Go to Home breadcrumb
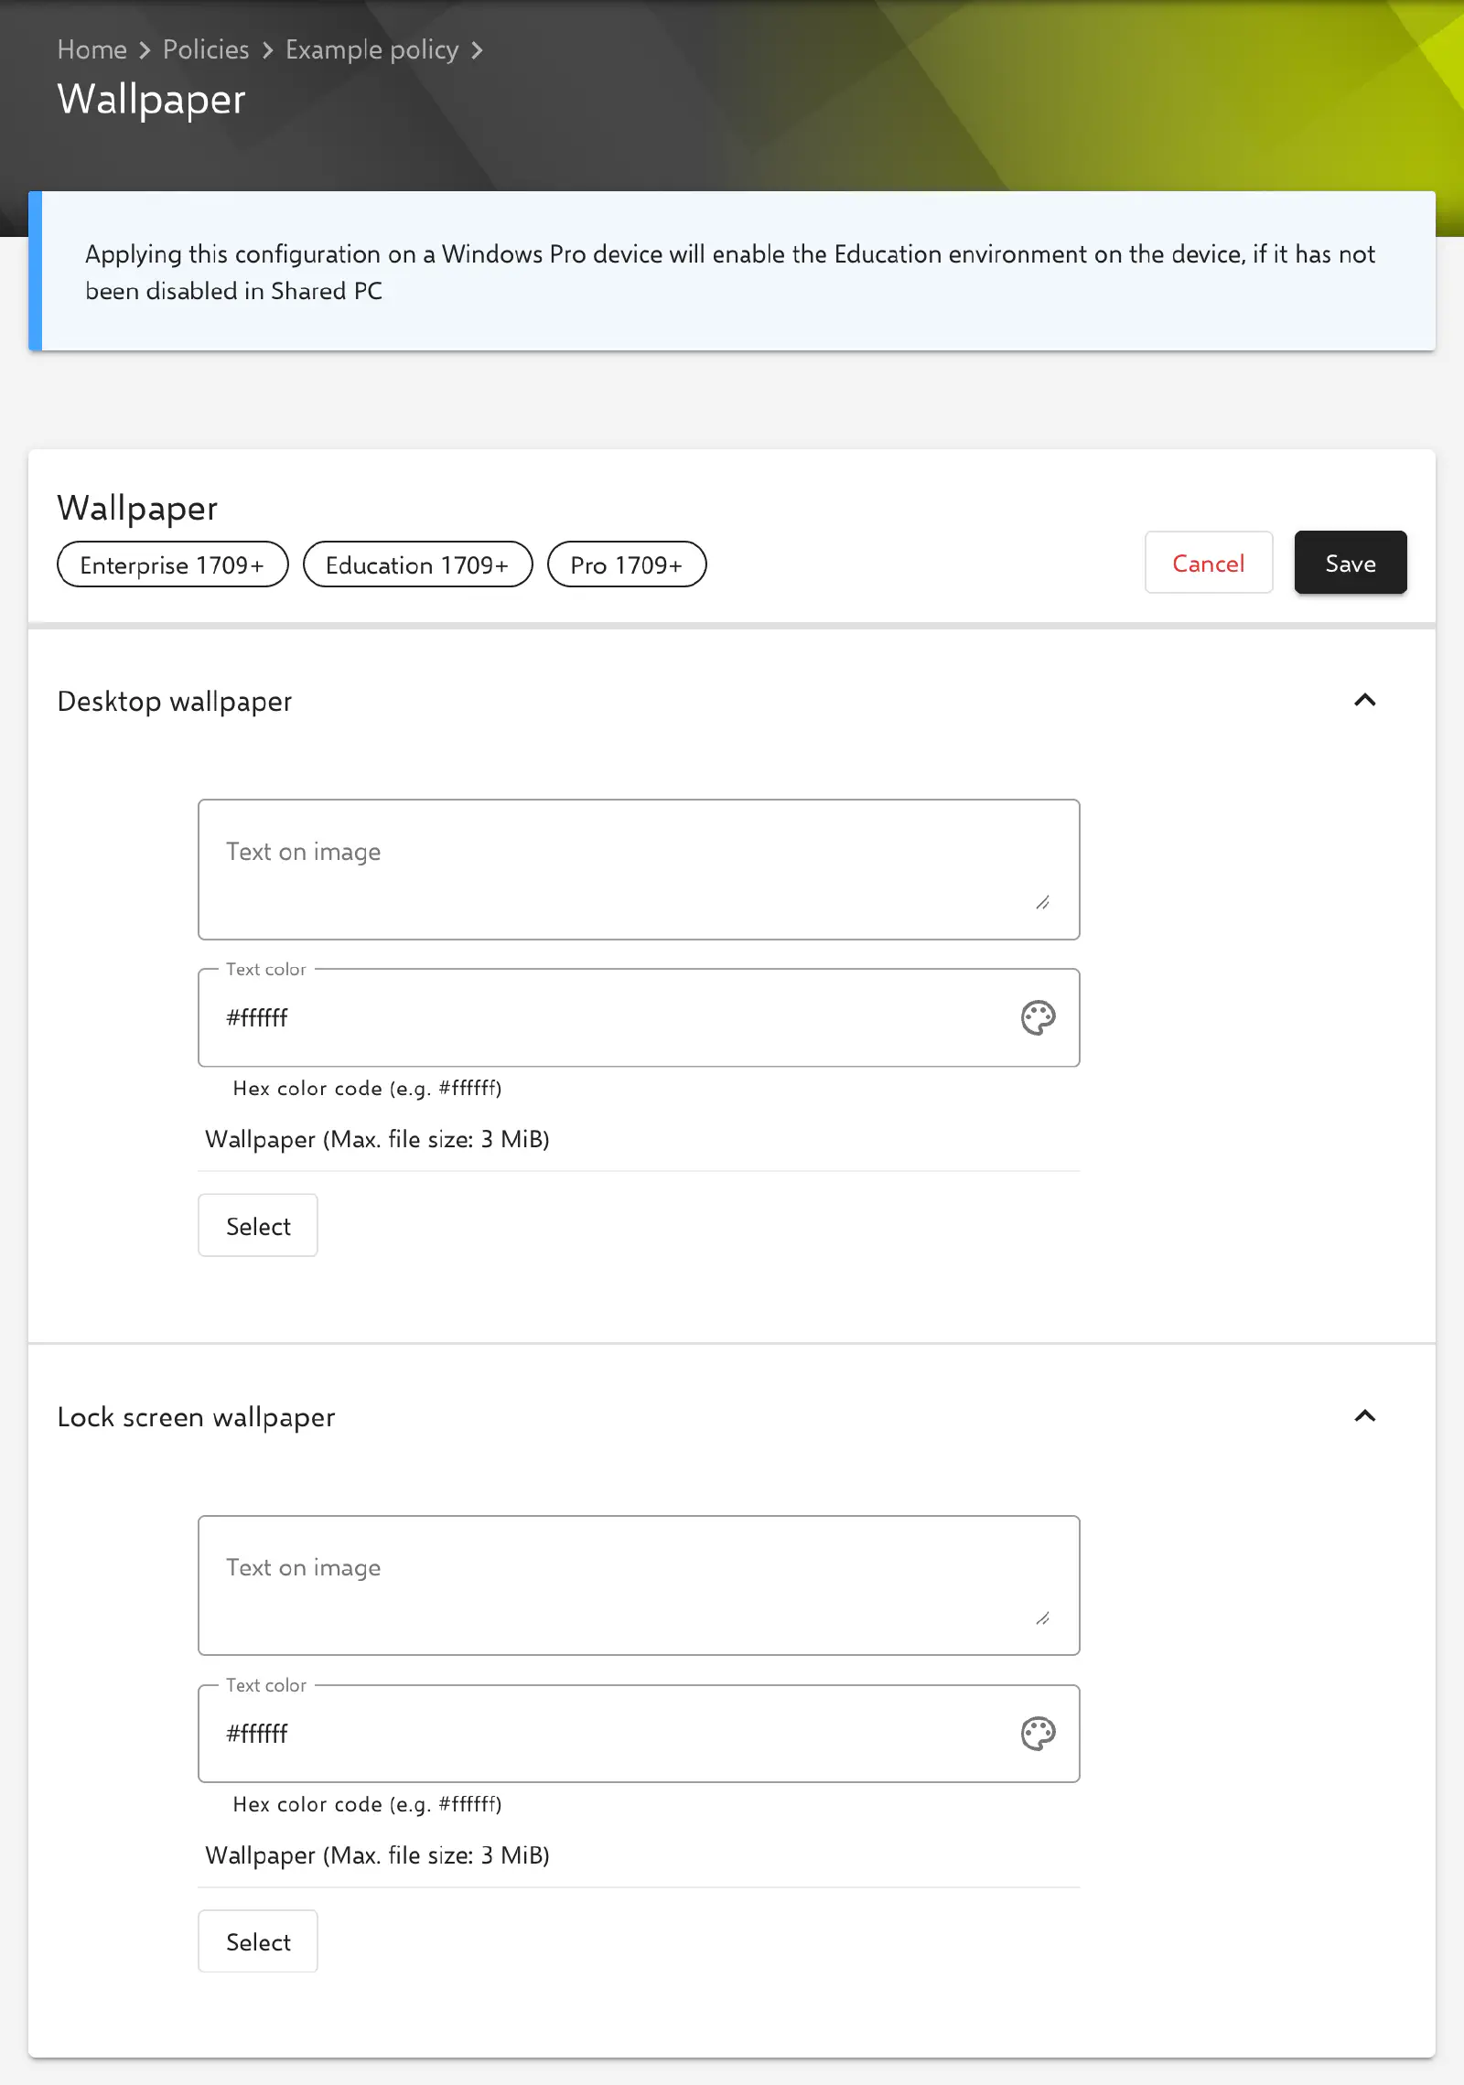This screenshot has width=1464, height=2085. point(92,49)
